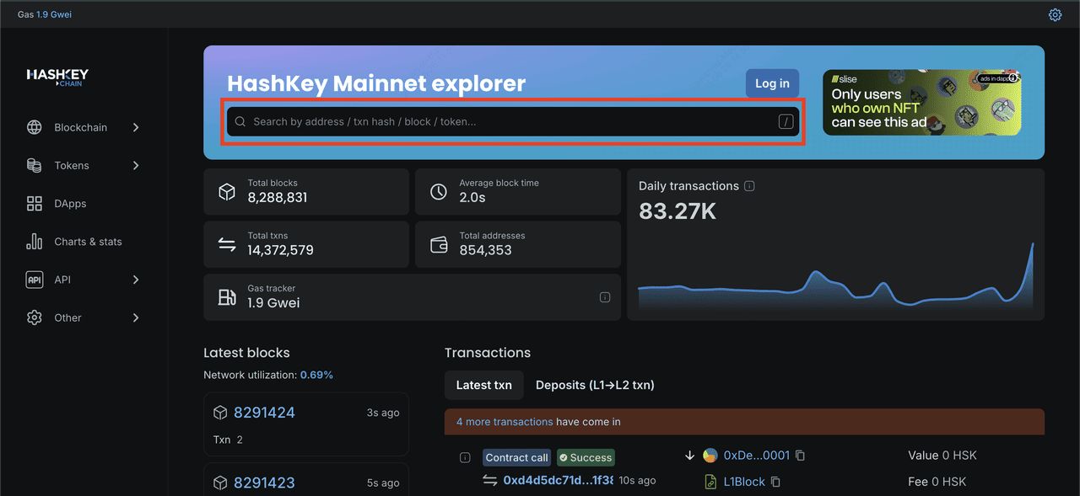Screen dimensions: 1080x496
Task: Show Daily transactions info tooltip icon
Action: [x=749, y=186]
